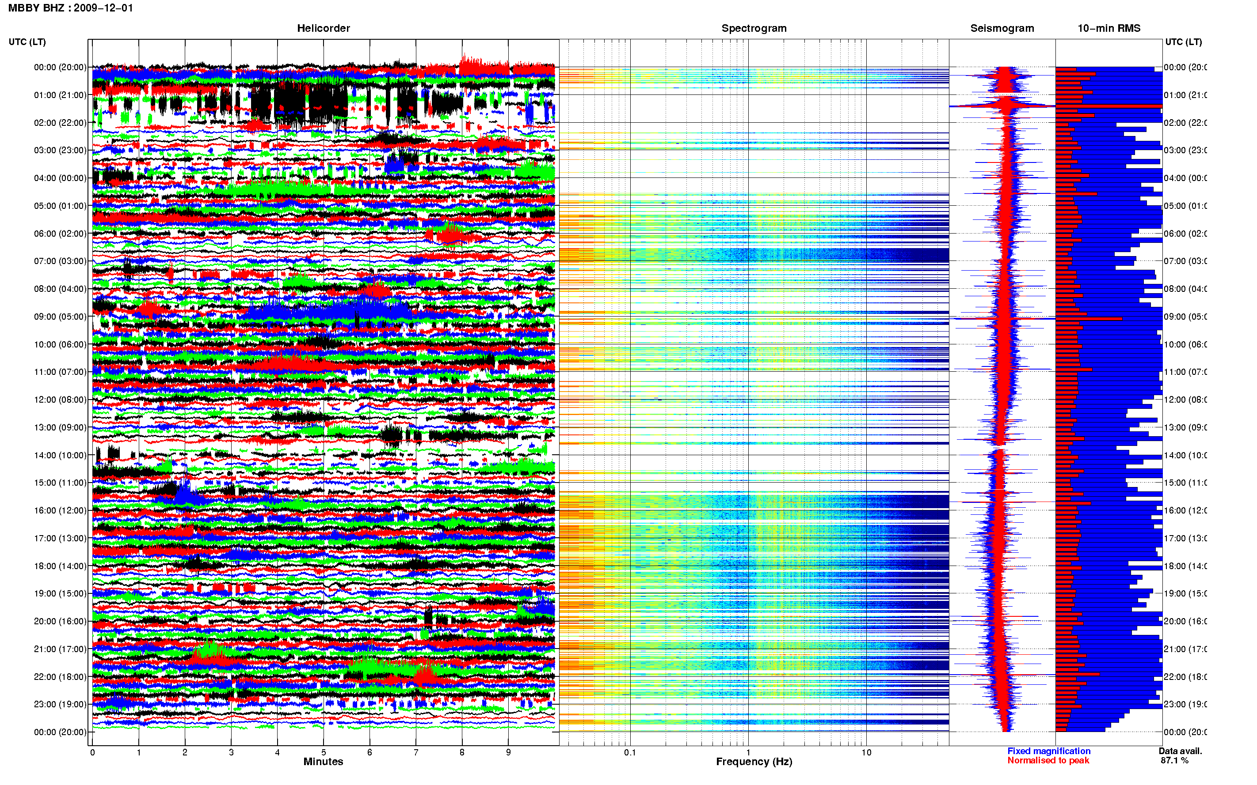This screenshot has width=1257, height=785.
Task: Click the large seismogram spike near 01:25
Action: click(x=1002, y=106)
